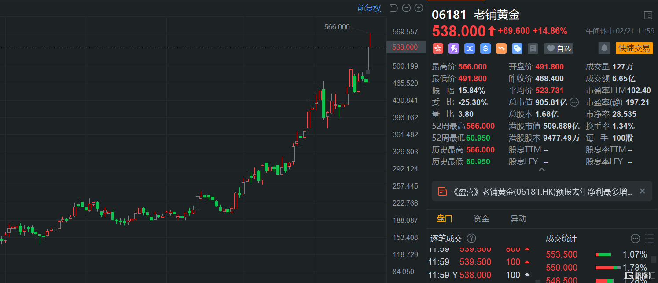Open the 《盈喜》老铺黄金 profit news headline
Viewport: 658px width, 283px height.
(541, 192)
